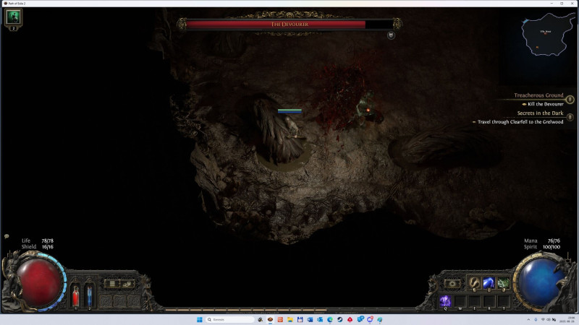Click the red life globe
Screen dimensions: 579x325
39,282
